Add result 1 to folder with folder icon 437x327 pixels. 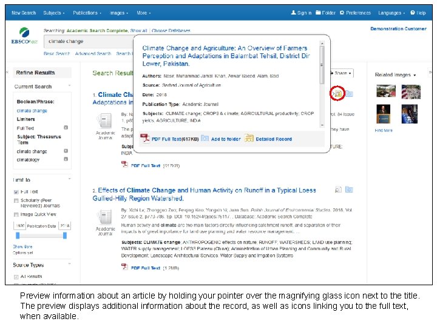[x=349, y=94]
